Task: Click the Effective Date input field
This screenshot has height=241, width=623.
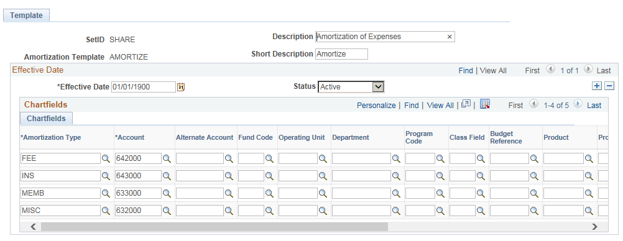Action: coord(144,86)
